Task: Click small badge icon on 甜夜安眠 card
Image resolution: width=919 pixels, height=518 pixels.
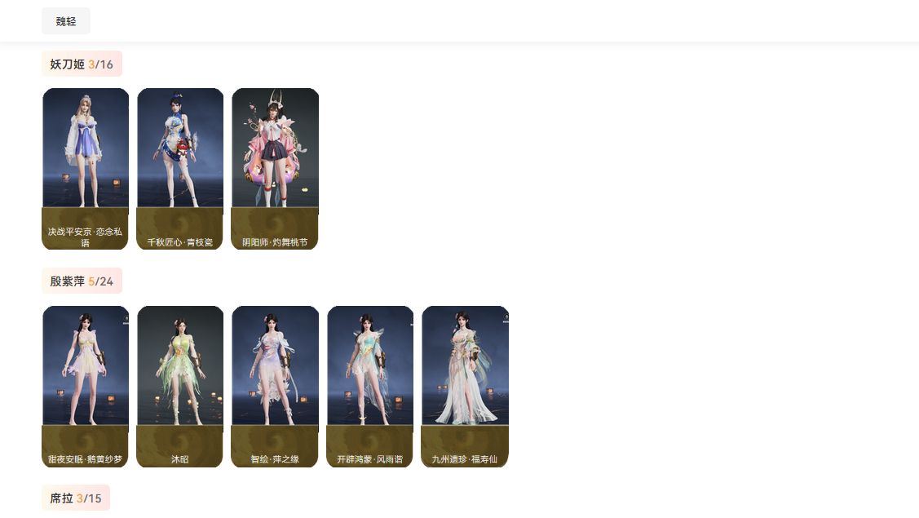Action: coord(126,319)
